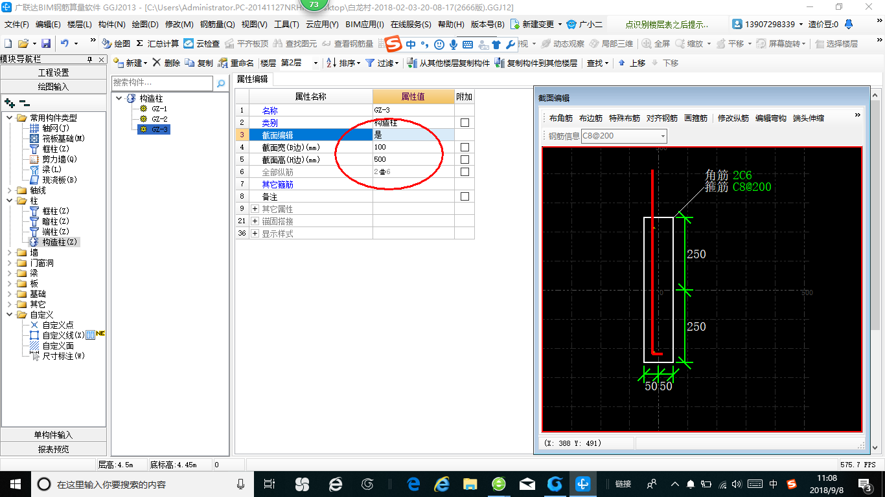The height and width of the screenshot is (497, 885).
Task: Open Task View on the taskbar
Action: pos(269,484)
